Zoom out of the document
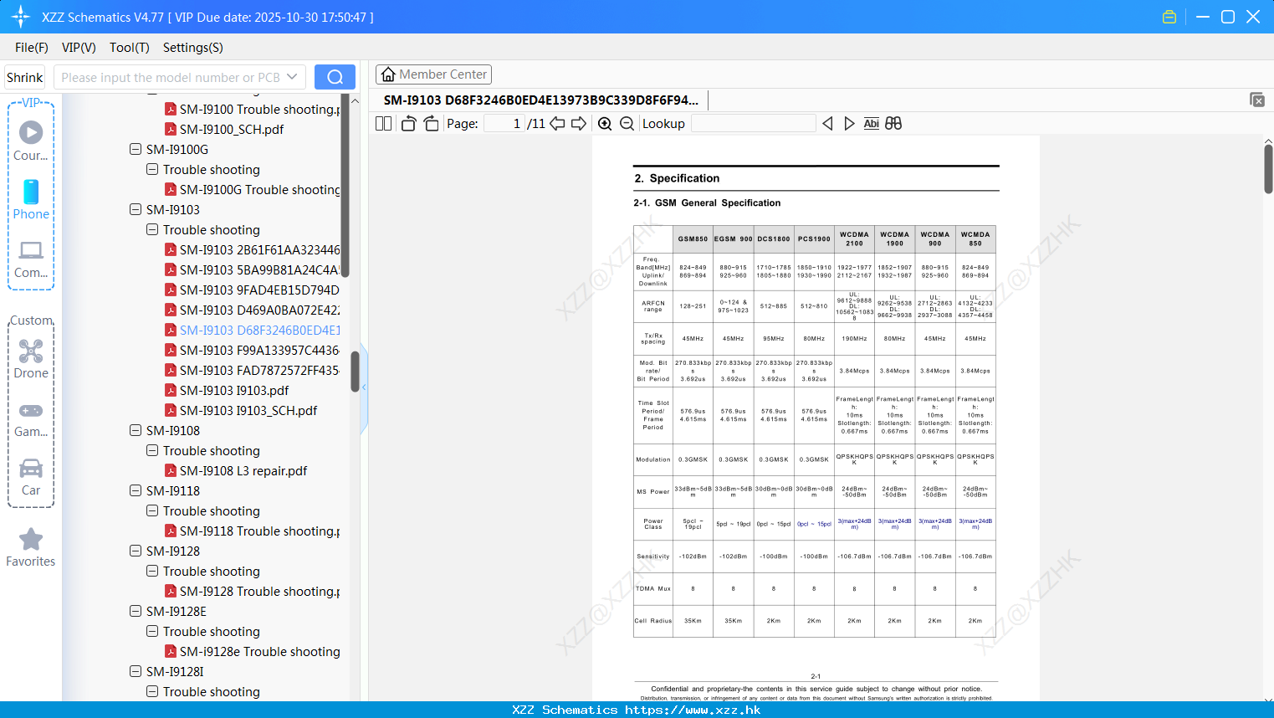Screen dimensions: 1274x718 click(x=627, y=123)
